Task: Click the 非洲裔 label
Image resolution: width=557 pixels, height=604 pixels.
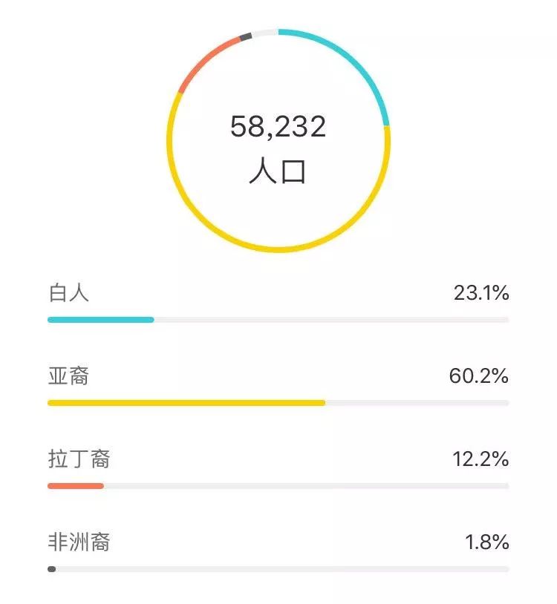Action: 79,542
